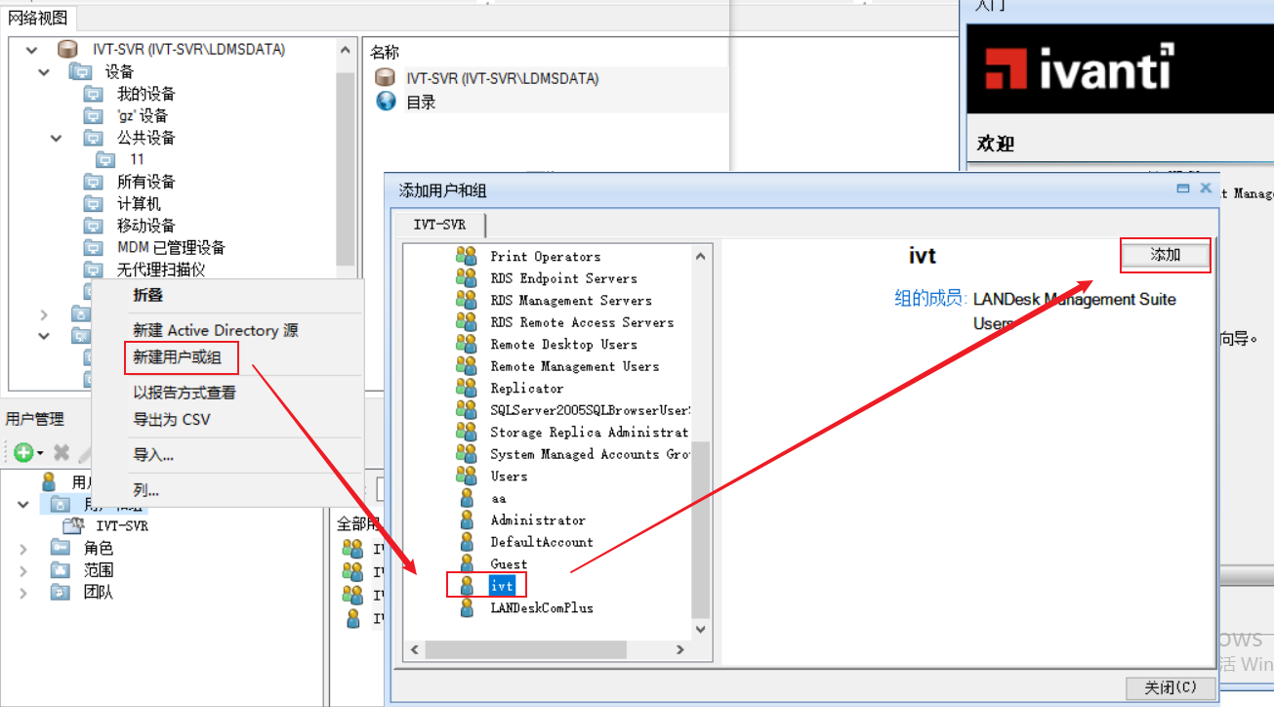Click the globe icon next to 目录
This screenshot has height=707, width=1274.
(x=386, y=102)
